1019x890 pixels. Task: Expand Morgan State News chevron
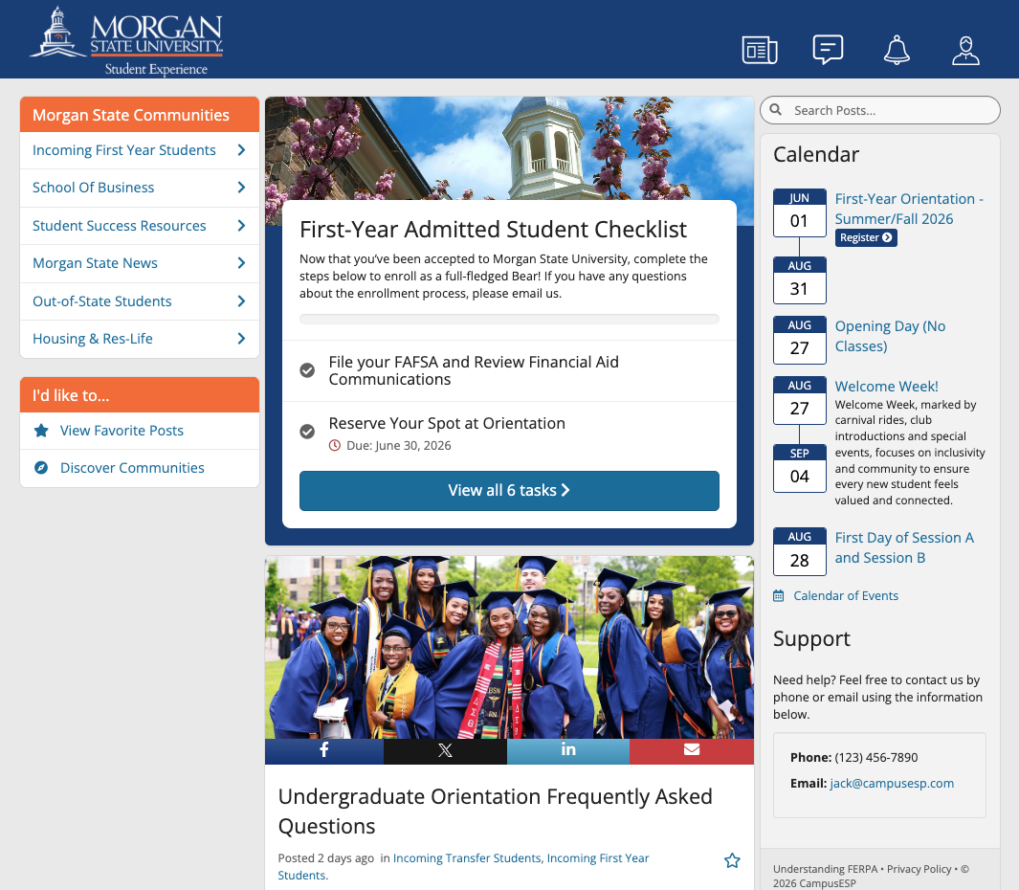click(241, 263)
